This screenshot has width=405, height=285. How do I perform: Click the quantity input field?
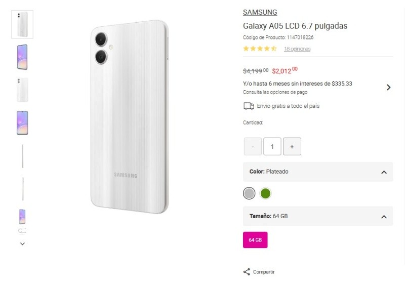click(x=272, y=147)
